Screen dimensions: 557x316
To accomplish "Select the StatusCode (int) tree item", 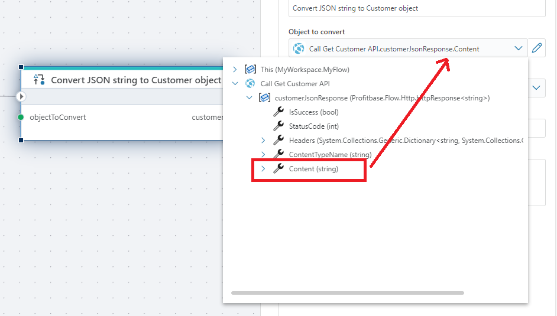I will tap(313, 126).
